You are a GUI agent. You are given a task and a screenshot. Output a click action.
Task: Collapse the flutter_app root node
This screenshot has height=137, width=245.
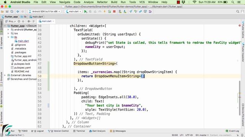point(5,26)
